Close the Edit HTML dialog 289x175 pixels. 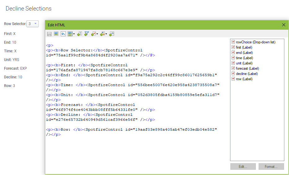(284, 25)
